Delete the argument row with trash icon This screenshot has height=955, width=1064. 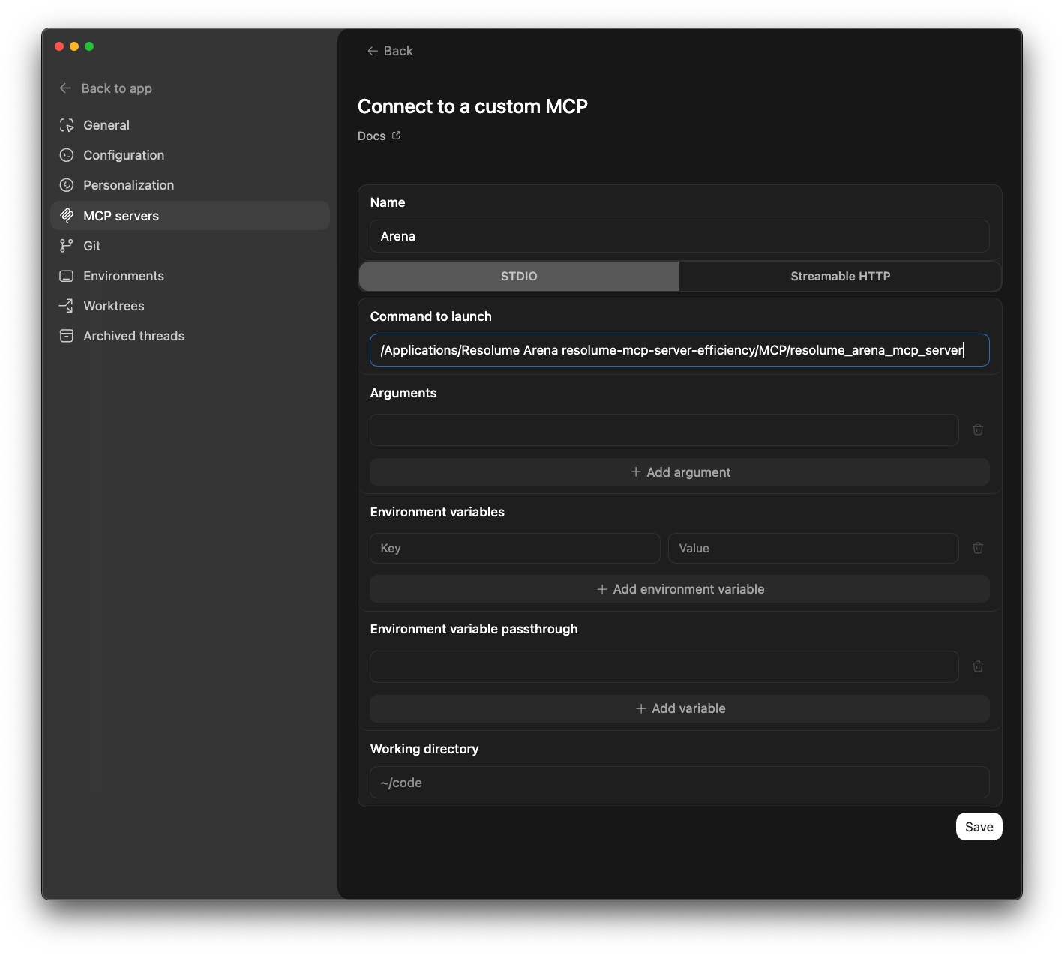(978, 430)
